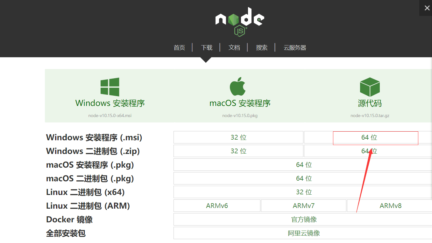Click node-v10.15.0-x64.msi file name
432x243 pixels.
click(x=110, y=116)
